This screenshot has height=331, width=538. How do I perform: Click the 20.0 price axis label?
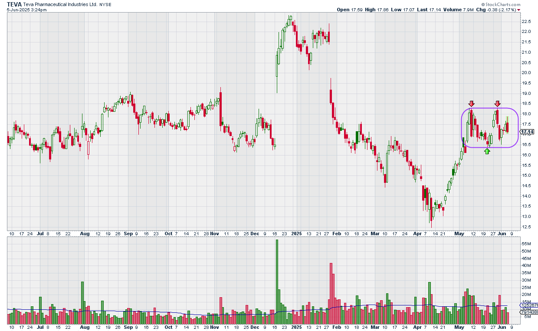[x=526, y=73]
